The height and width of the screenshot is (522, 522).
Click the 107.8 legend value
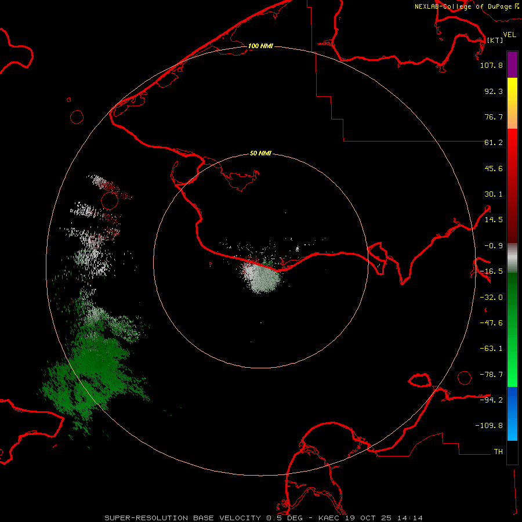491,65
